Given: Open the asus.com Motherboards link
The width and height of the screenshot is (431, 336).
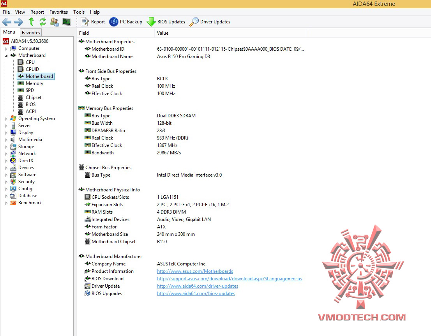Looking at the screenshot, I should point(195,271).
